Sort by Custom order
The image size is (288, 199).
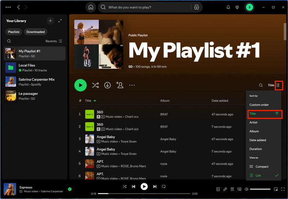coord(264,105)
